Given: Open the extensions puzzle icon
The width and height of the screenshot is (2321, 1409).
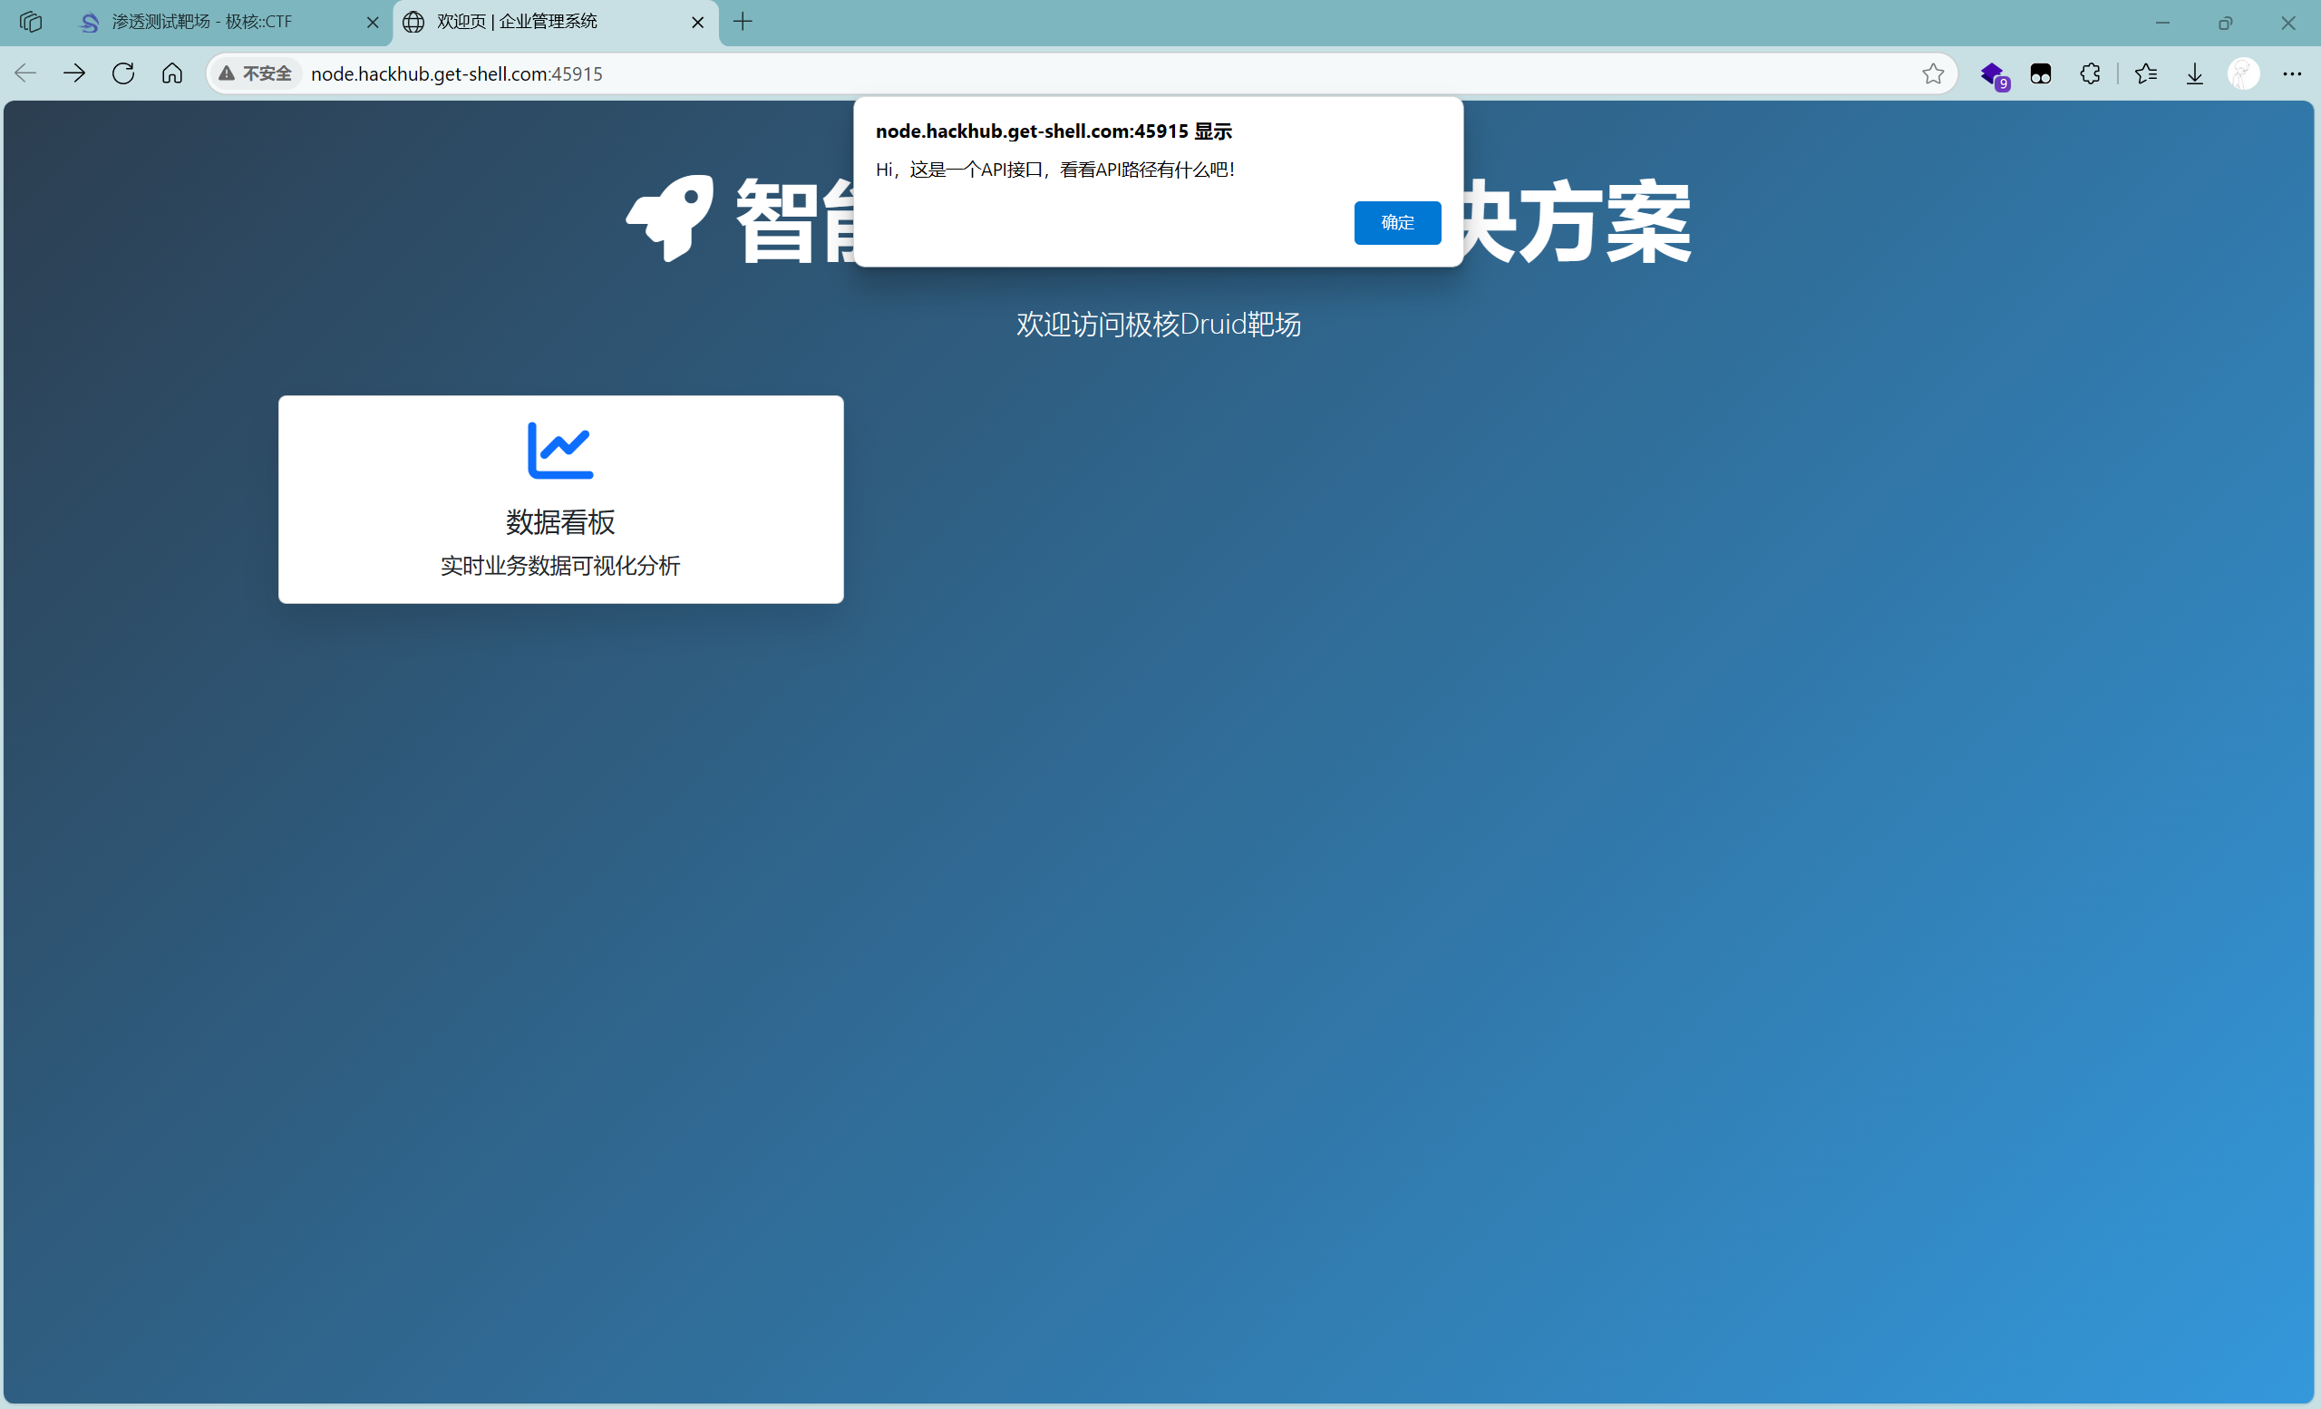Looking at the screenshot, I should [x=2089, y=73].
